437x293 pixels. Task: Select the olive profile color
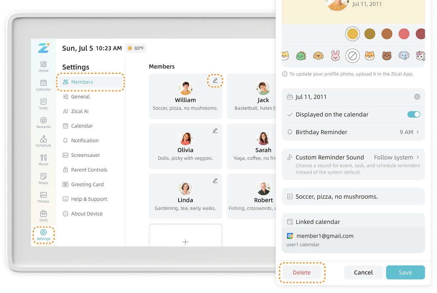370,34
